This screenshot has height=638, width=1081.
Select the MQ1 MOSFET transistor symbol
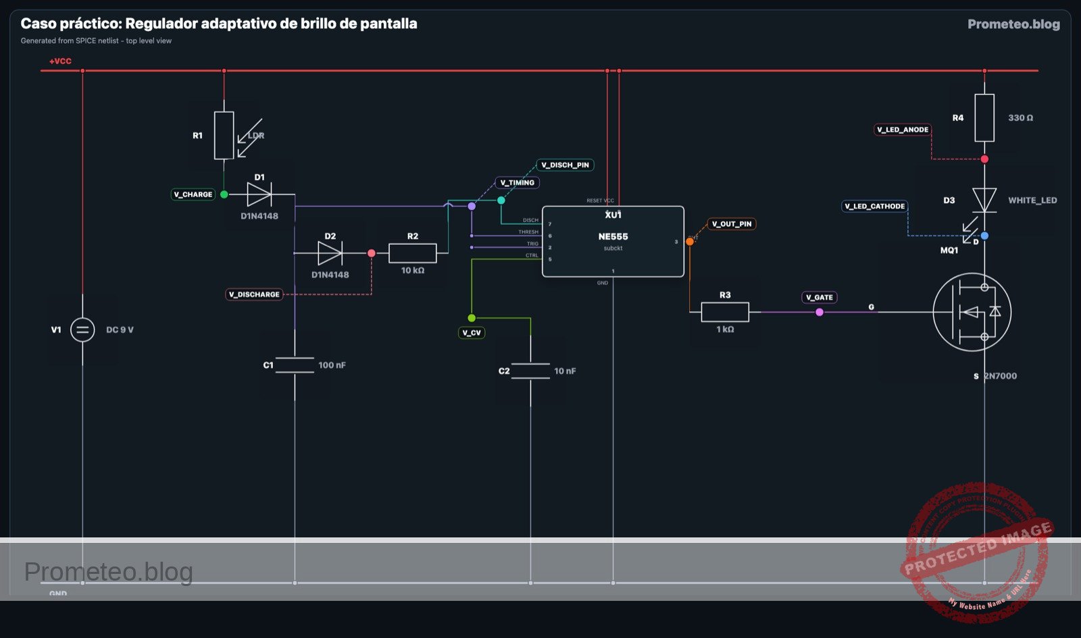click(972, 312)
